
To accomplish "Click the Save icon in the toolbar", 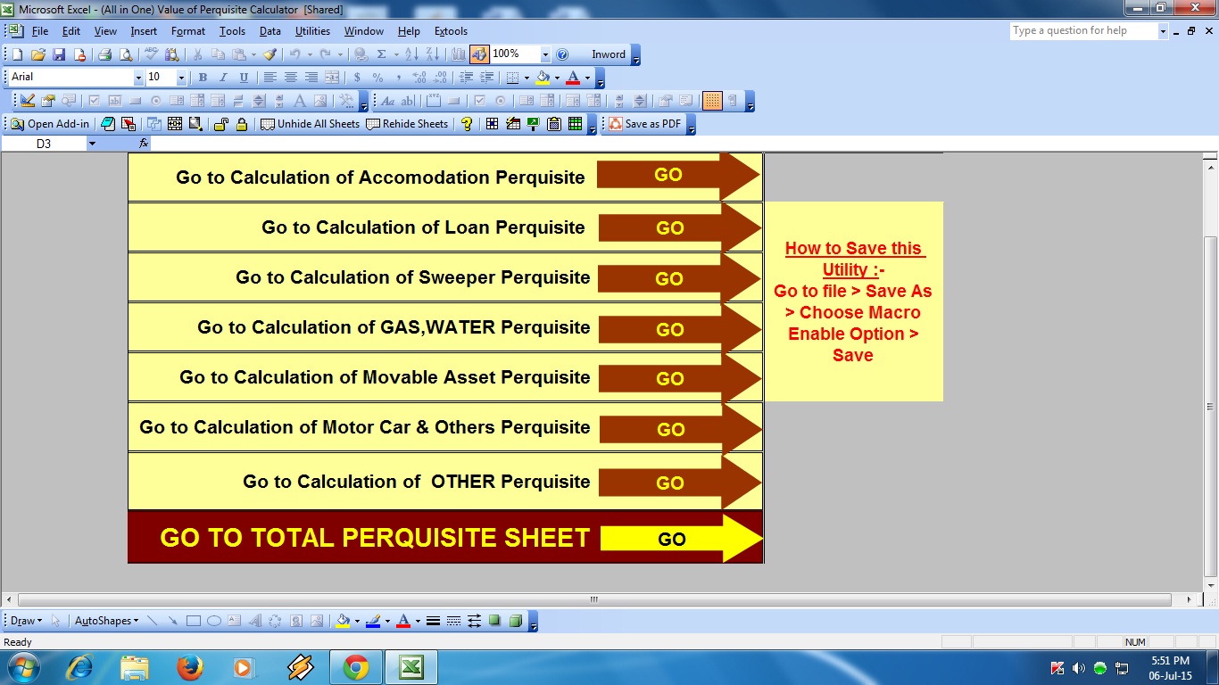I will click(x=59, y=54).
